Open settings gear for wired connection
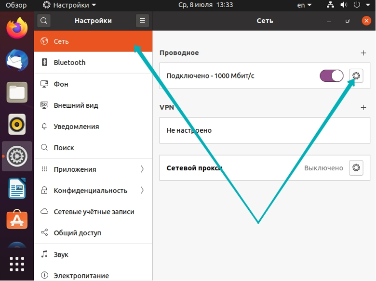This screenshot has width=376, height=281. click(x=356, y=76)
